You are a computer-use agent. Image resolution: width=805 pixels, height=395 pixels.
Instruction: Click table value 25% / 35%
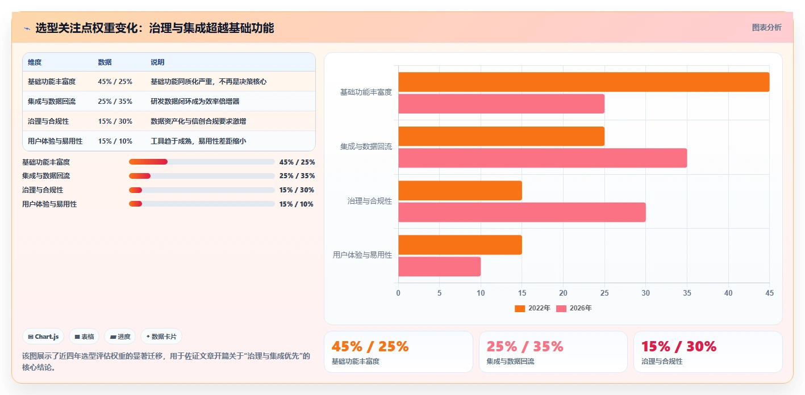click(x=115, y=102)
